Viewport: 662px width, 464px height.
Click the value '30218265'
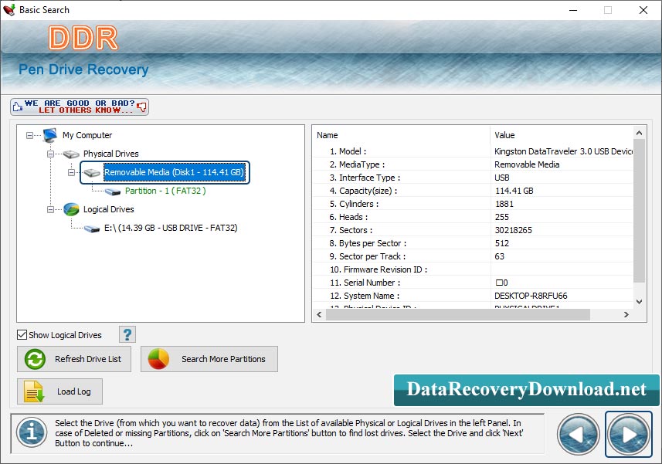(514, 230)
